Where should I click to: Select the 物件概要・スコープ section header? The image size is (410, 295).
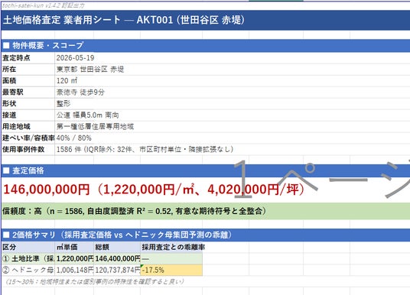click(206, 45)
